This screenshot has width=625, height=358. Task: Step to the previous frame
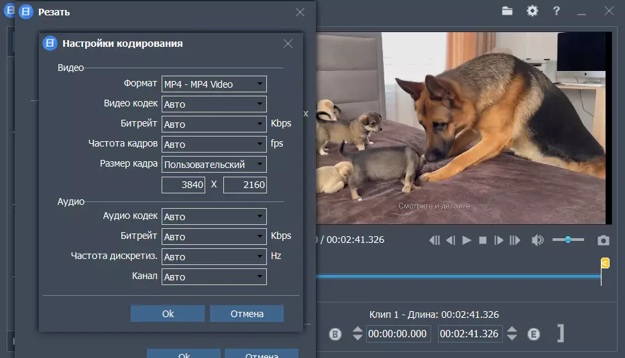[451, 240]
